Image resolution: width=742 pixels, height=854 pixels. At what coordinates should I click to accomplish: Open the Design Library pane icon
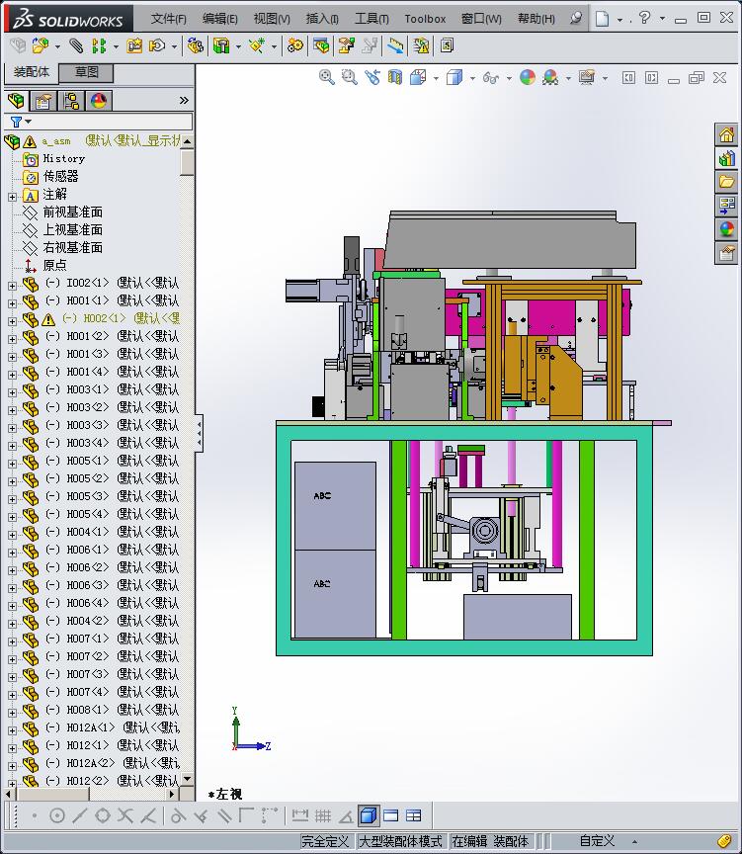727,158
